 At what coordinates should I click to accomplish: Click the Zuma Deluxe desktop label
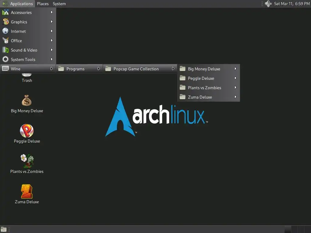click(x=27, y=202)
